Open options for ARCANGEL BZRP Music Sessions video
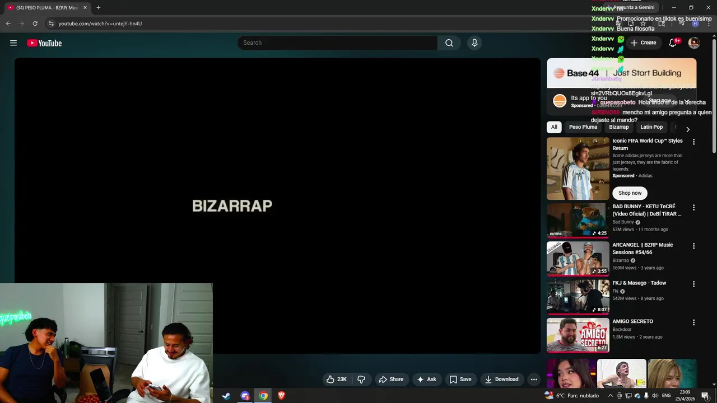Screen dimensions: 717x403 pyautogui.click(x=693, y=246)
